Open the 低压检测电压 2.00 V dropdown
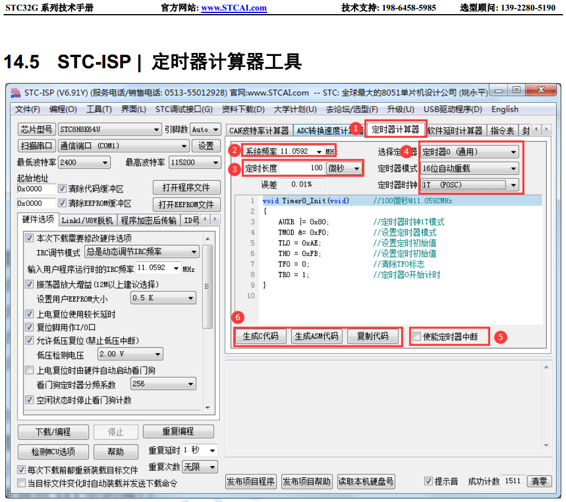 130,354
